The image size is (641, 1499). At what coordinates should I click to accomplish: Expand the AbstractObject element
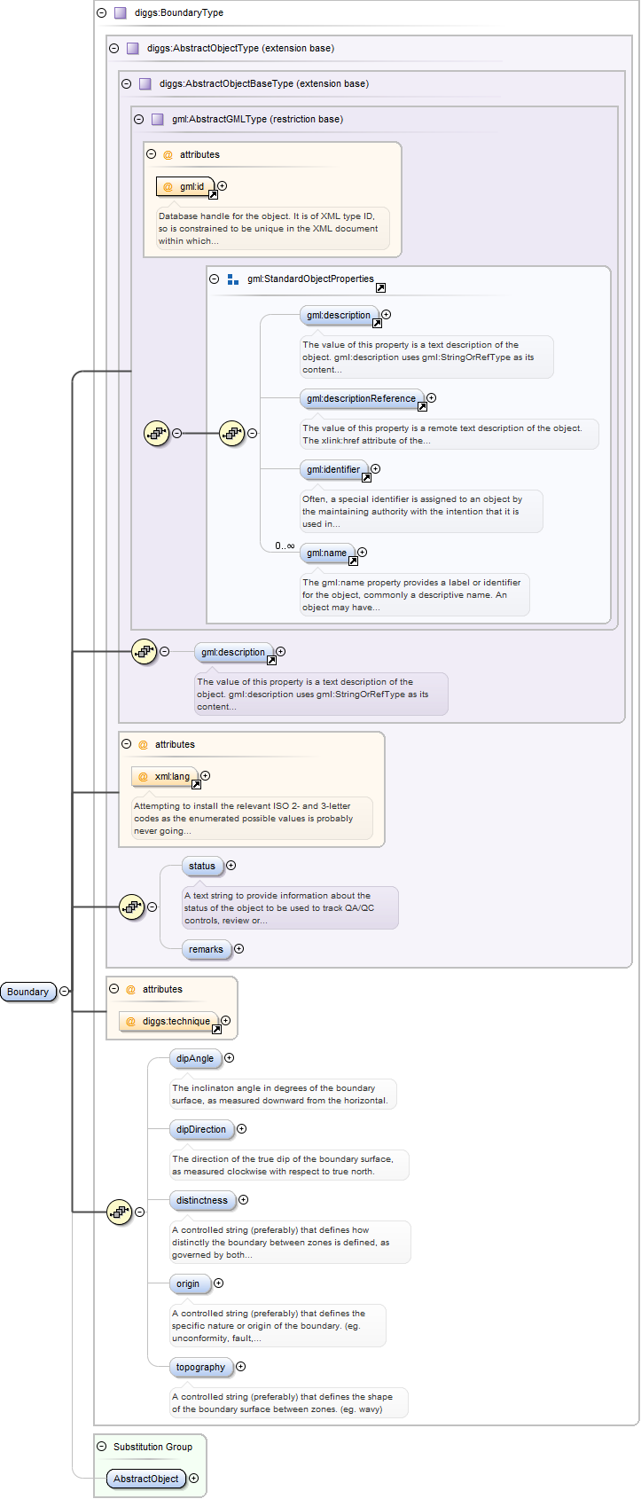coord(193,1479)
